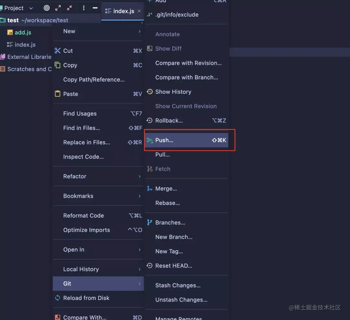The width and height of the screenshot is (350, 320).
Task: Click the Collapse All icon in Project toolbar
Action: click(x=69, y=8)
